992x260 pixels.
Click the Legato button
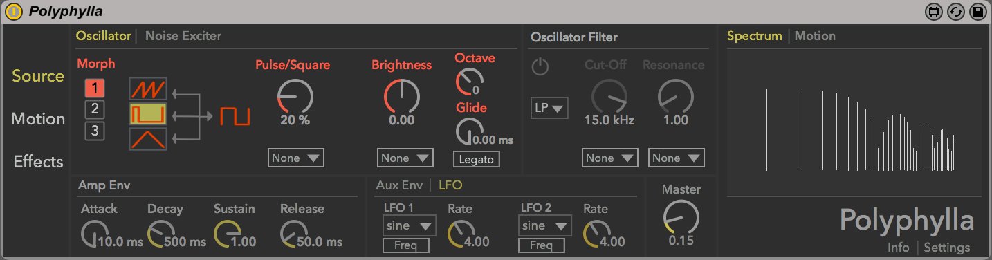point(477,159)
